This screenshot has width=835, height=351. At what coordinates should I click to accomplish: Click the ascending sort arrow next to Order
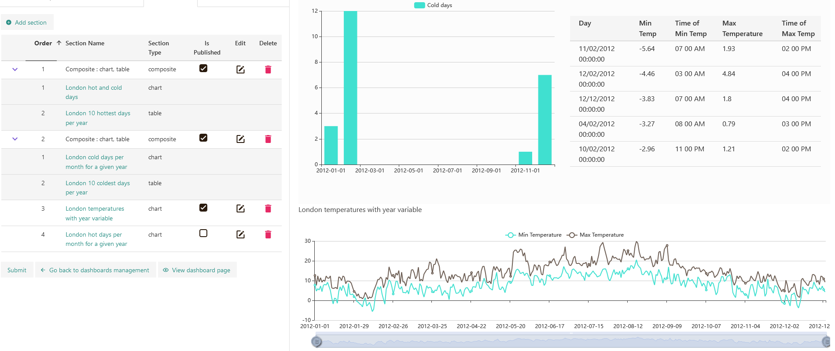click(59, 43)
